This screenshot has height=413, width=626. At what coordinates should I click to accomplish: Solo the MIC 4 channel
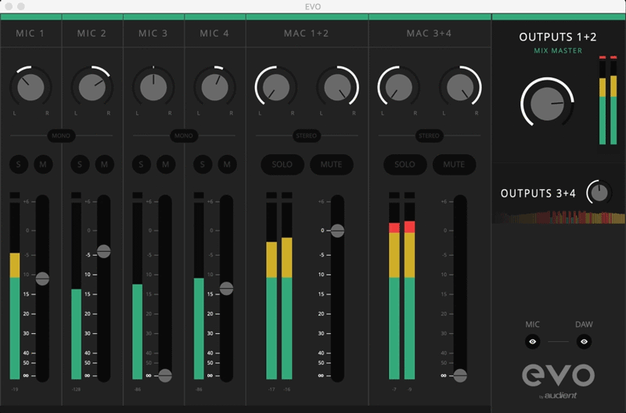(202, 164)
